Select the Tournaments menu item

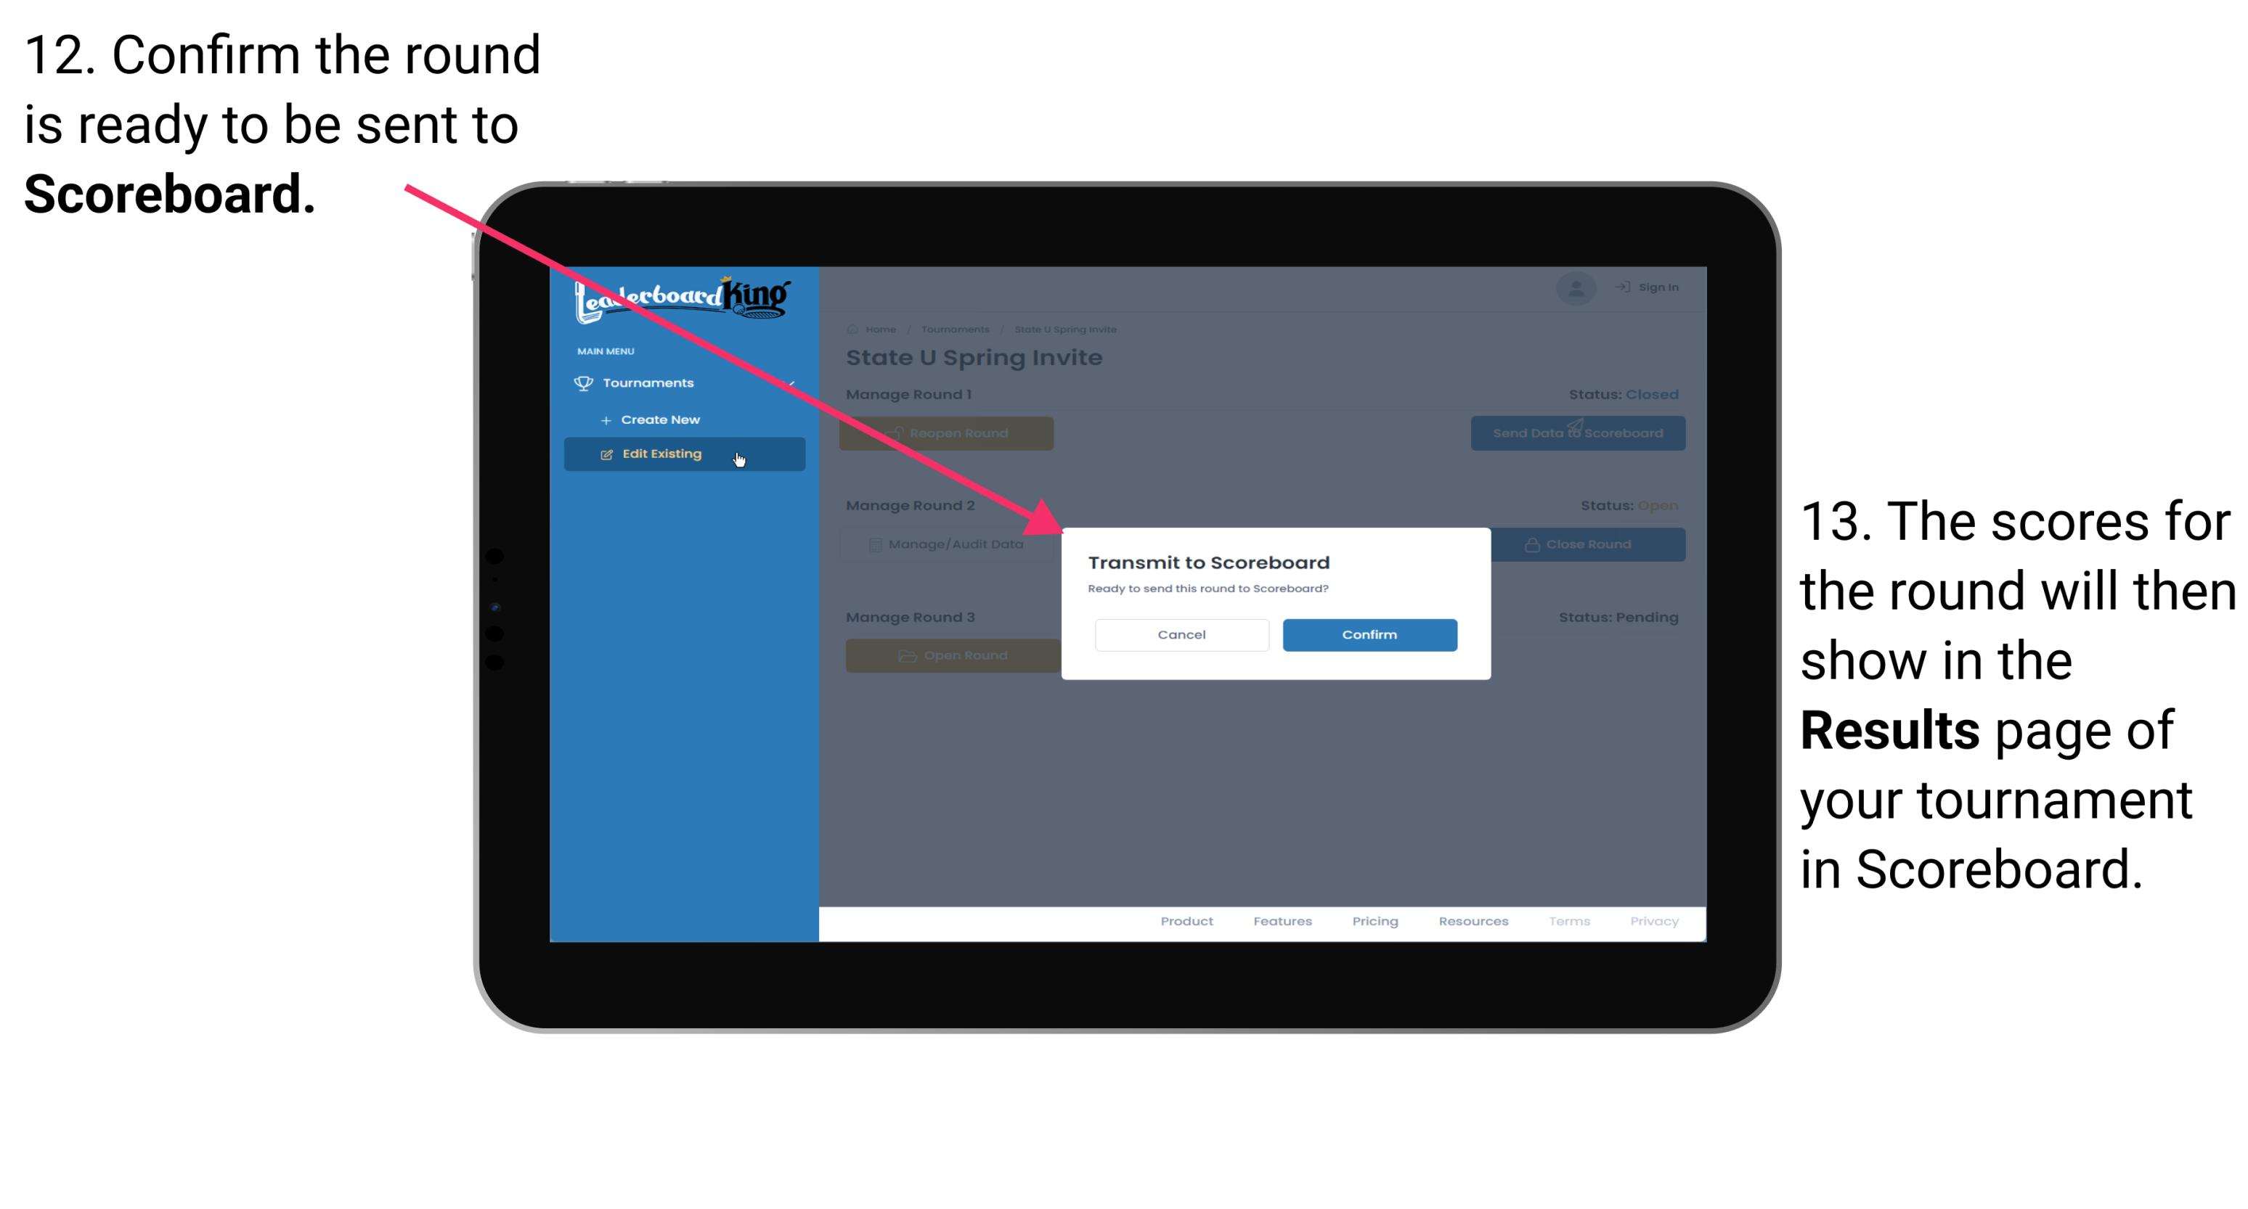[650, 382]
